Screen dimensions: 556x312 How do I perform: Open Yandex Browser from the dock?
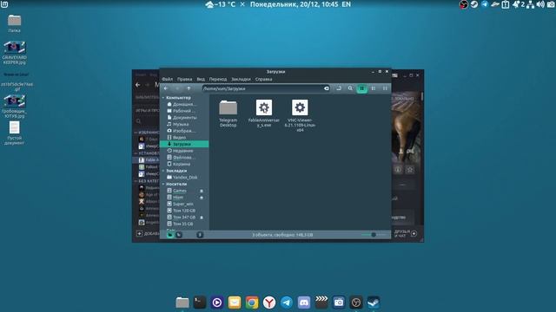pyautogui.click(x=269, y=302)
